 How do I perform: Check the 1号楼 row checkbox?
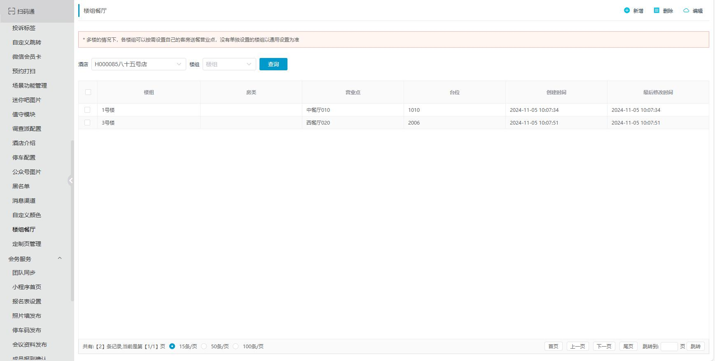[x=87, y=110]
